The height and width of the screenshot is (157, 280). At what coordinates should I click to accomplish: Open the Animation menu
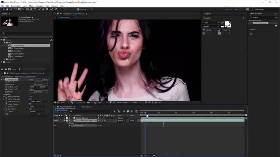click(x=40, y=6)
